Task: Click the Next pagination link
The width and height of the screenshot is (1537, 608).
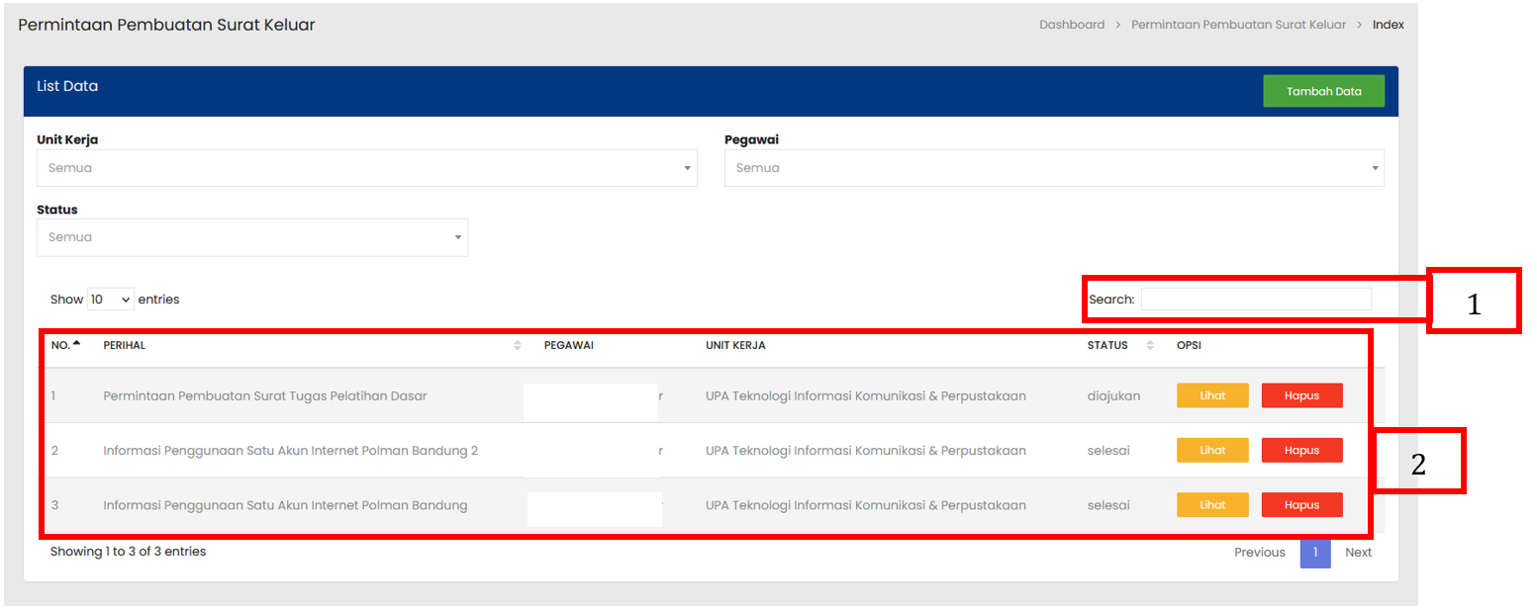Action: pyautogui.click(x=1358, y=553)
